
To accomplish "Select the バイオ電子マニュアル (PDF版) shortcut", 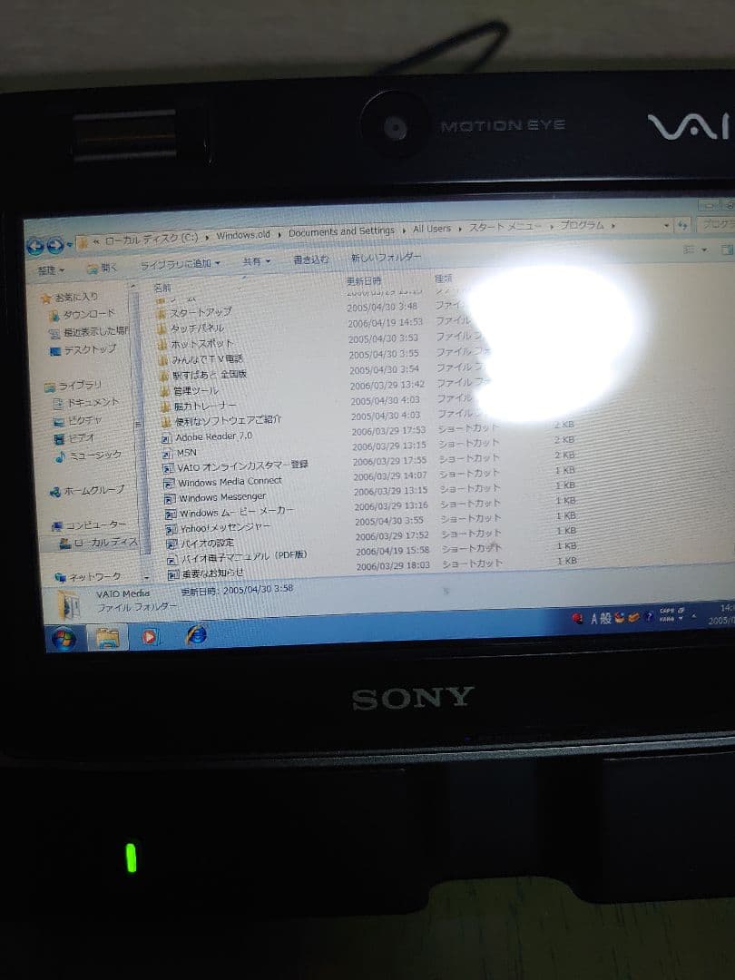I will 238,557.
